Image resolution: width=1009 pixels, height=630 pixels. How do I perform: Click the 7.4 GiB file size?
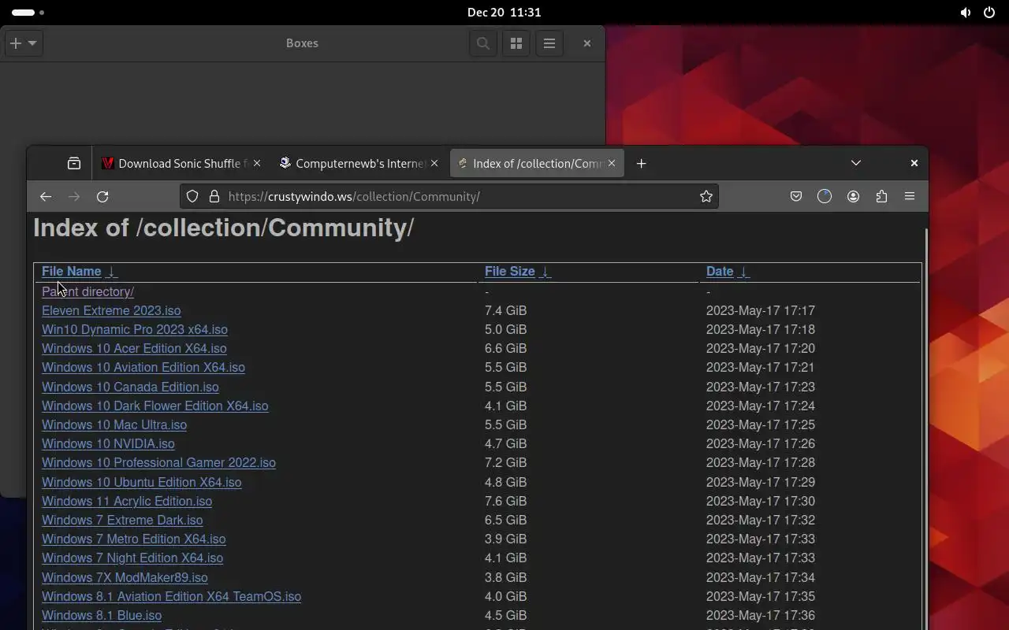tap(505, 311)
